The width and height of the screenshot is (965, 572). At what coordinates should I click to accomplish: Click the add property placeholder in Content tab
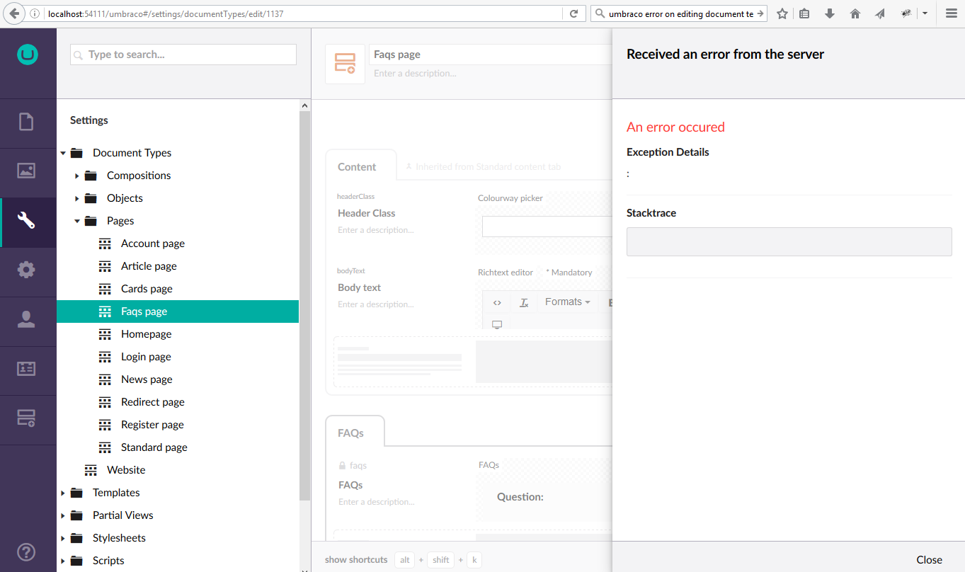pyautogui.click(x=472, y=362)
